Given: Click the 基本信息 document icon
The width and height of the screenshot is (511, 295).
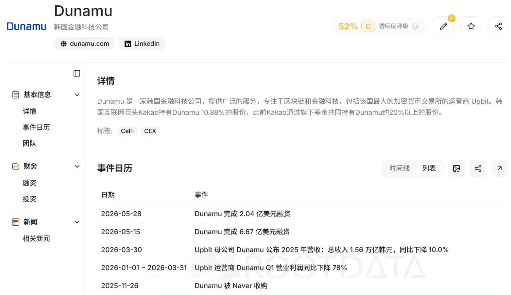Looking at the screenshot, I should click(16, 95).
